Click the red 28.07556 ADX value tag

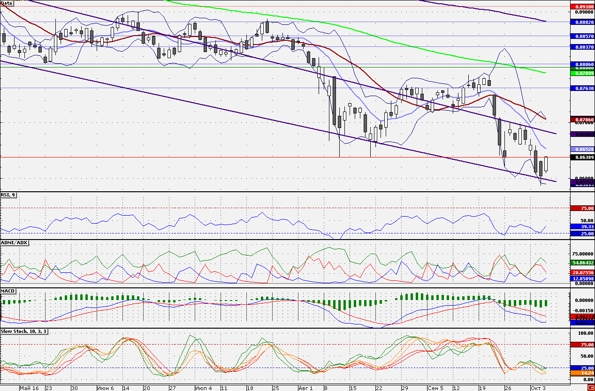[x=581, y=272]
